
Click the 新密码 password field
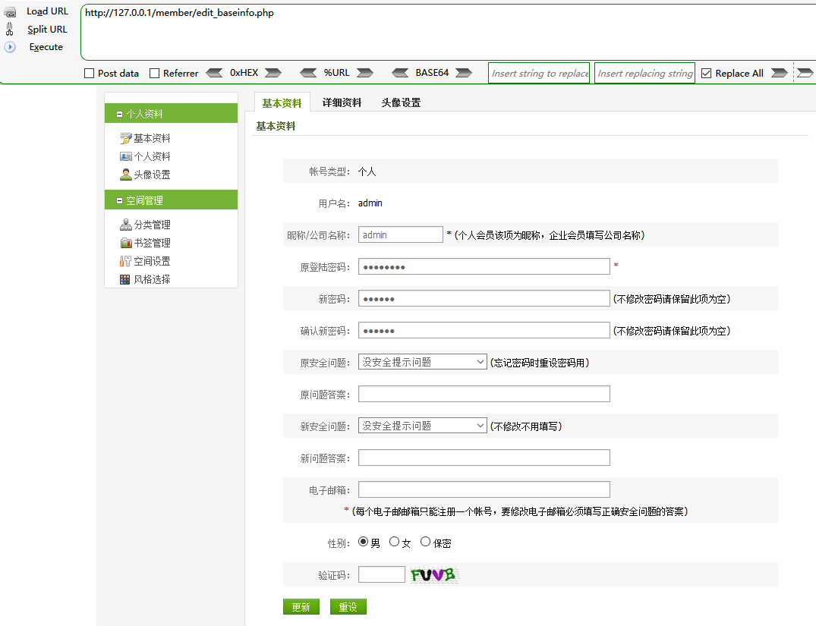(x=484, y=299)
